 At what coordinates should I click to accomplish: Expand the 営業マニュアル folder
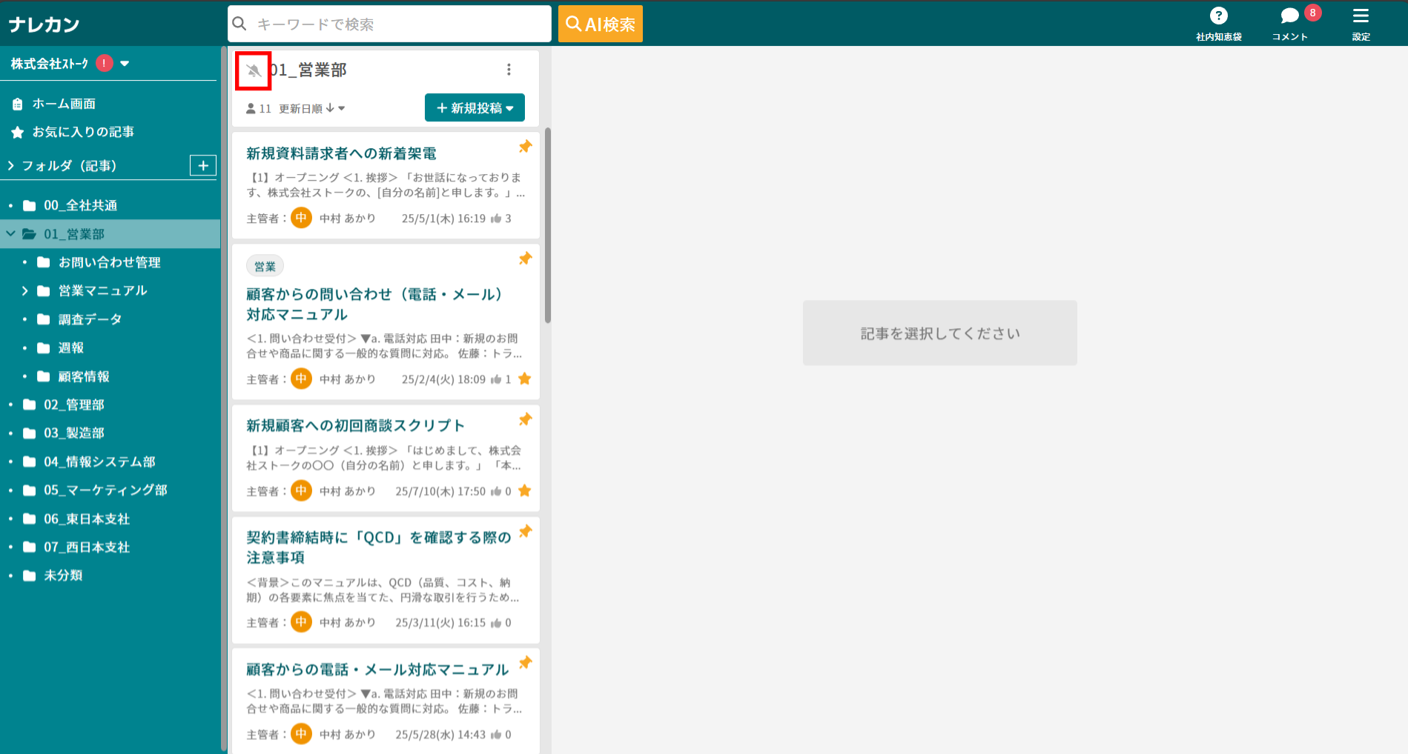pyautogui.click(x=24, y=290)
